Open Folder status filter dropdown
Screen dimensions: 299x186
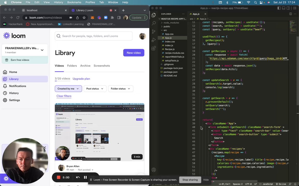tap(120, 89)
